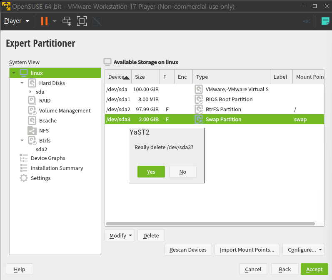Select the /dev/sda row

pos(215,90)
